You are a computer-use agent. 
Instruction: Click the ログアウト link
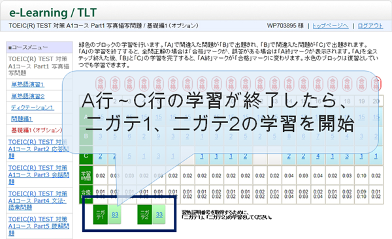(370, 25)
